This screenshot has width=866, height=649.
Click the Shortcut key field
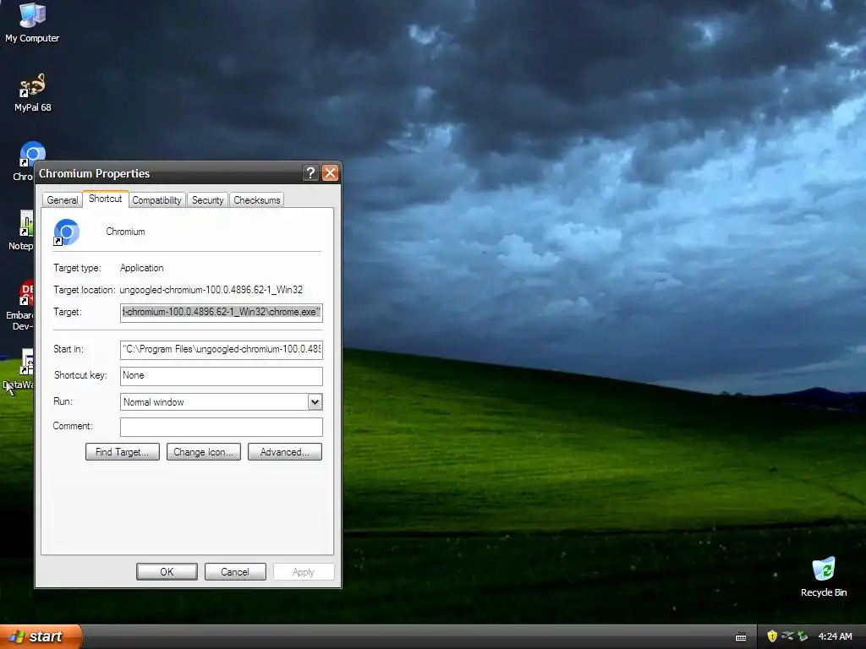pos(222,376)
